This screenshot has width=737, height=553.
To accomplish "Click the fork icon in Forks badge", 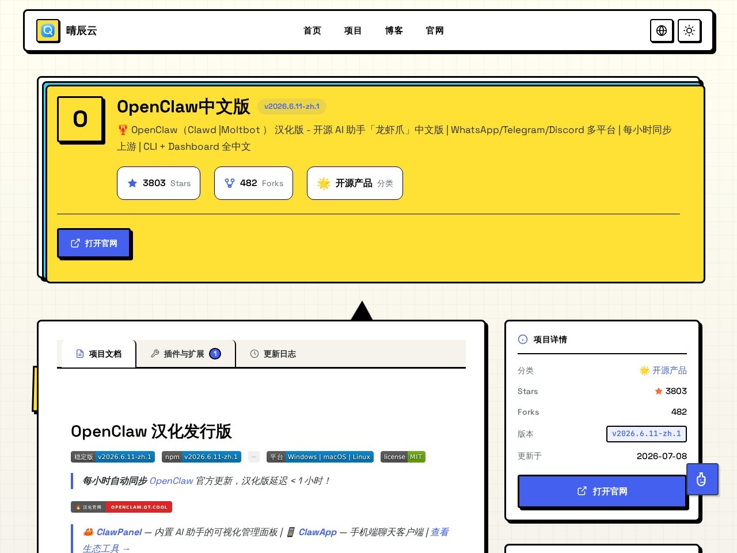I will coord(230,183).
